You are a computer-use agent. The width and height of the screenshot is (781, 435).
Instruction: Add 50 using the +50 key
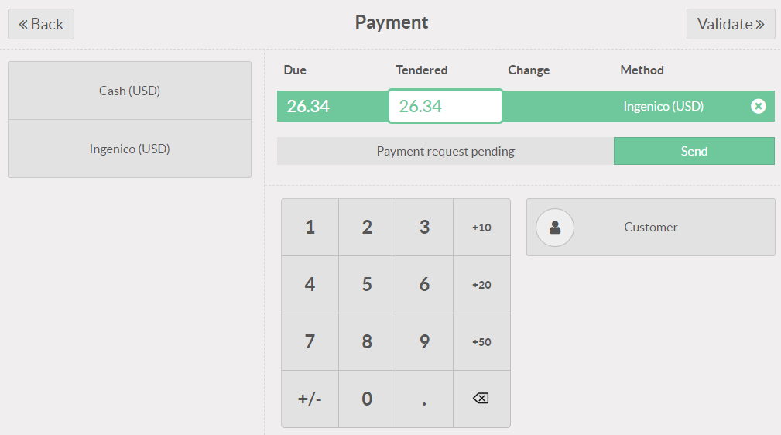(481, 342)
